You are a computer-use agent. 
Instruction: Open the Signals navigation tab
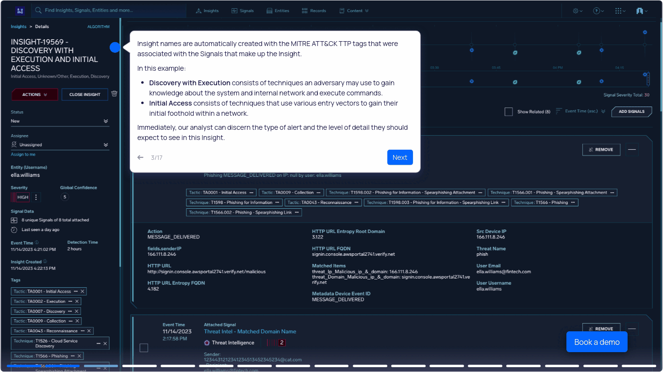[242, 11]
